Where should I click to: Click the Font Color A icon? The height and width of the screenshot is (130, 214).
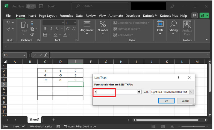point(65,35)
